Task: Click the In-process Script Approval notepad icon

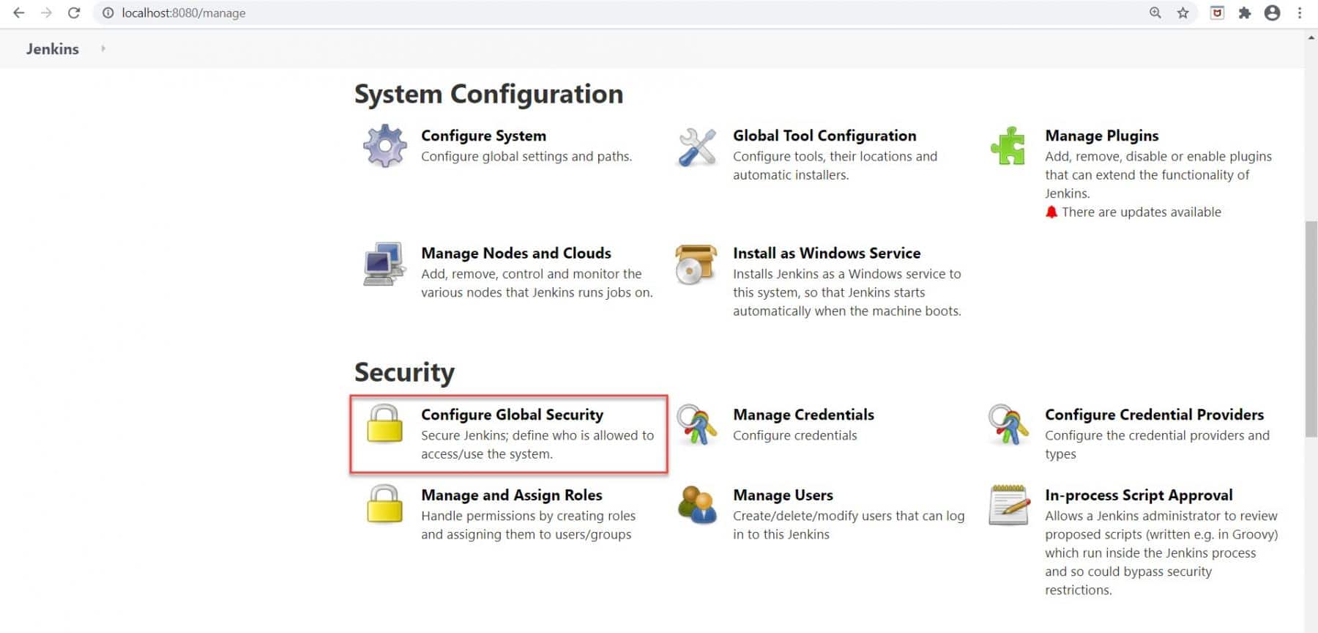Action: coord(1008,505)
